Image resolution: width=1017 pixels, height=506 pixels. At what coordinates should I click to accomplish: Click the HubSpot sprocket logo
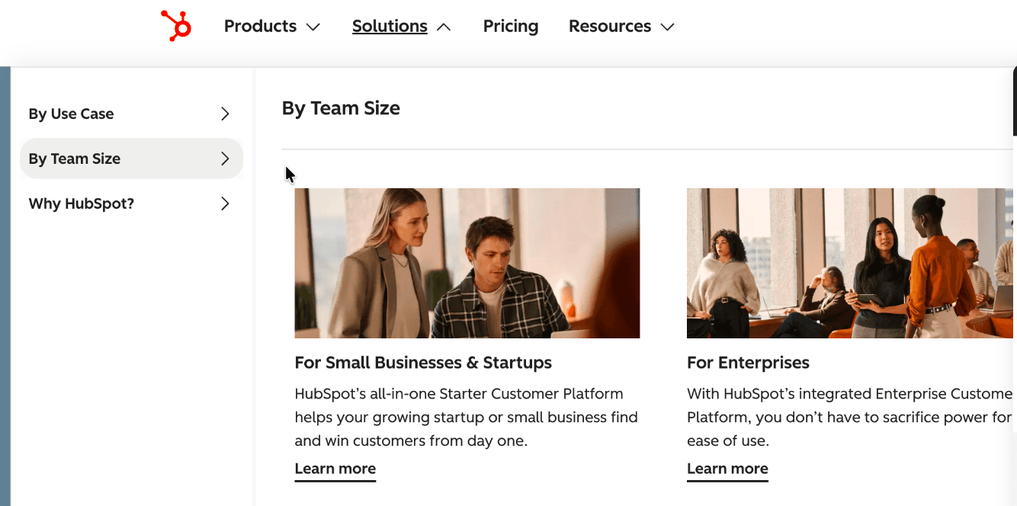click(x=176, y=26)
